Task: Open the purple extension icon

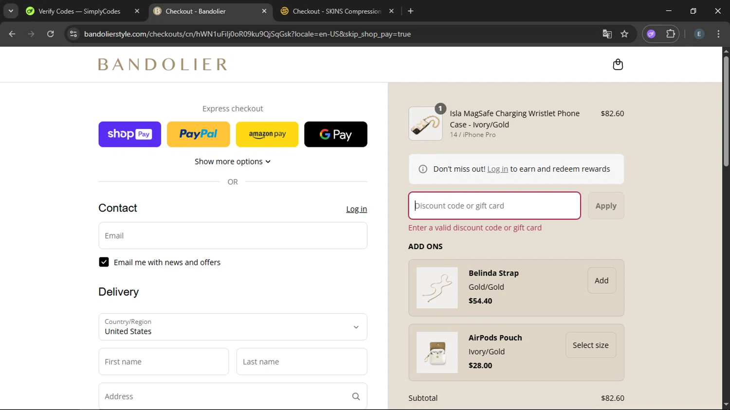Action: pyautogui.click(x=651, y=34)
